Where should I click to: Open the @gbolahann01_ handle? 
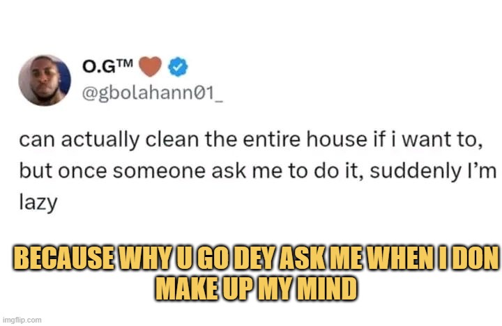click(153, 93)
